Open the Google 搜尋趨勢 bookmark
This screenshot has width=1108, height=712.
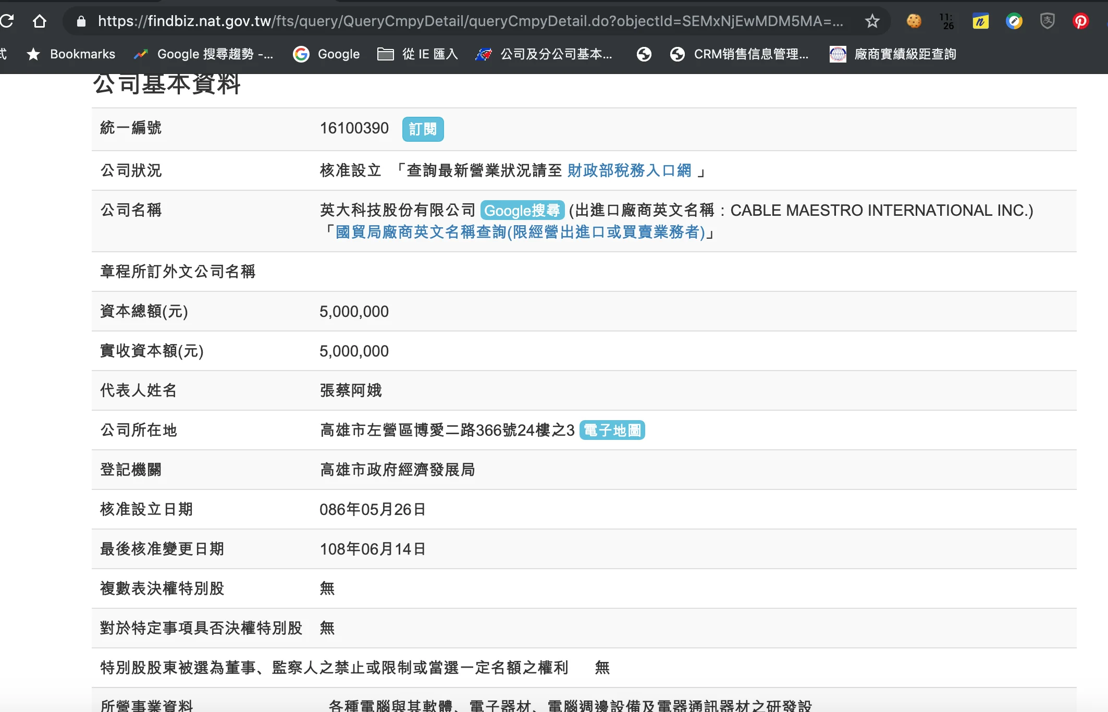click(x=203, y=54)
